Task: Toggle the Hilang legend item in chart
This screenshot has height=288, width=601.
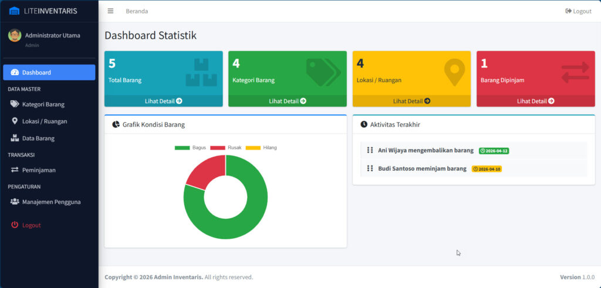Action: [x=261, y=147]
